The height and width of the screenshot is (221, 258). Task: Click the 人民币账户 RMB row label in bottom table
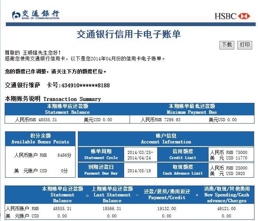[x=22, y=209]
